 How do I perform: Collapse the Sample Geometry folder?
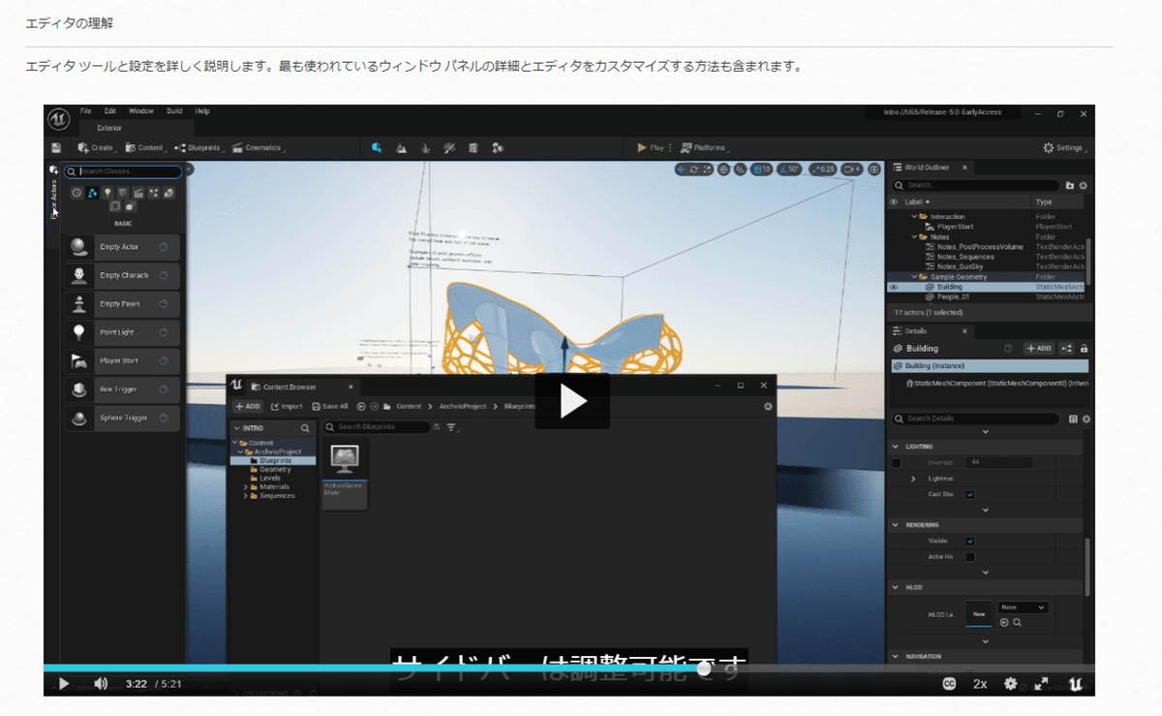[913, 276]
